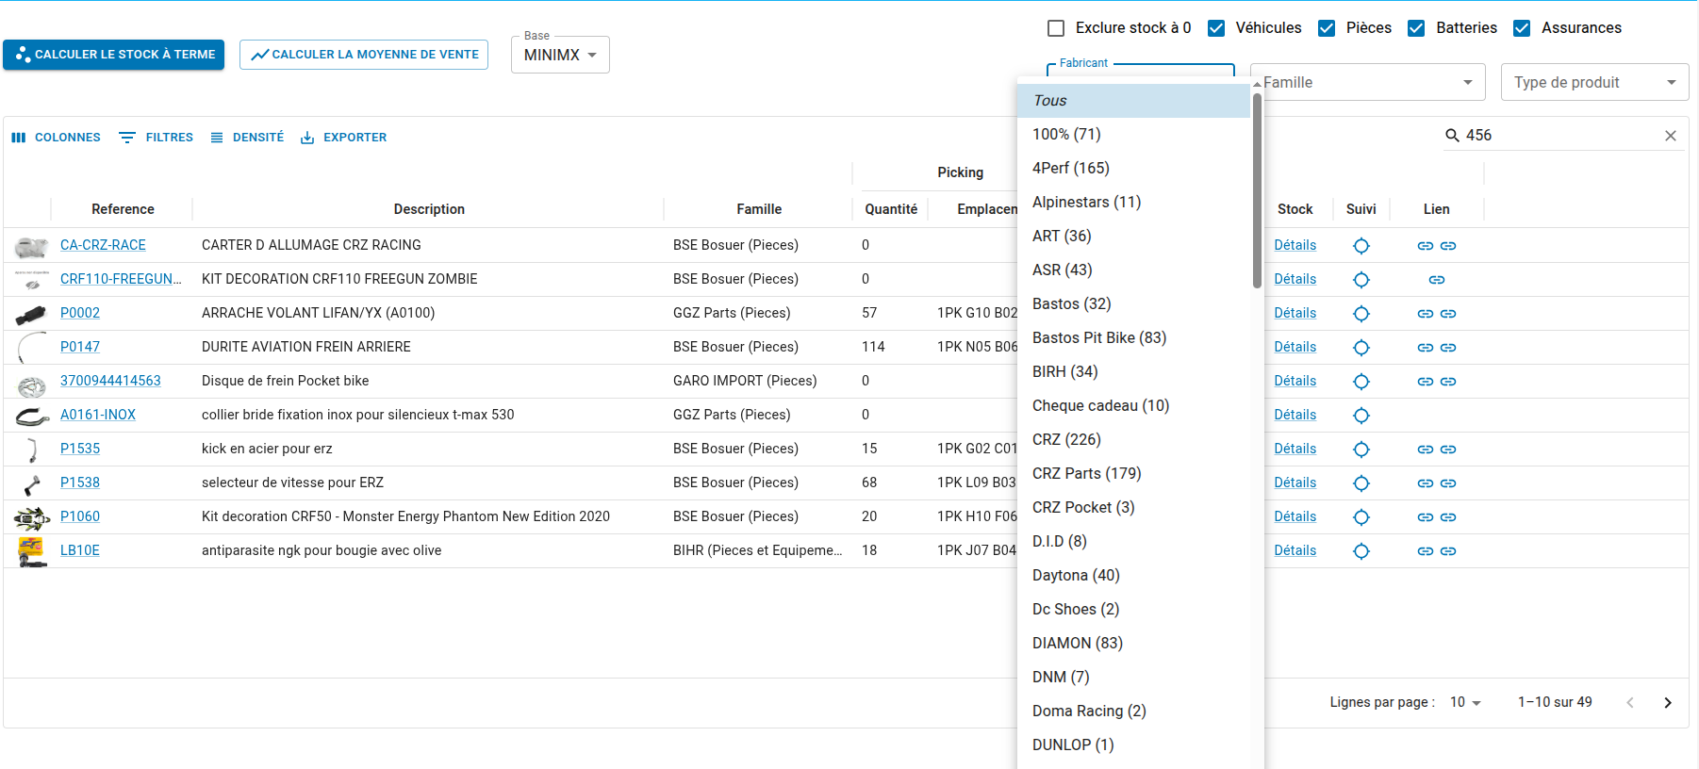Image resolution: width=1699 pixels, height=769 pixels.
Task: Select CRZ Parts (179) in manufacturer list
Action: (x=1086, y=474)
